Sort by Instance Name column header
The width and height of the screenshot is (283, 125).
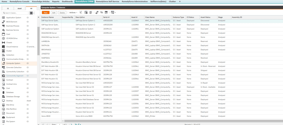[x=51, y=17]
